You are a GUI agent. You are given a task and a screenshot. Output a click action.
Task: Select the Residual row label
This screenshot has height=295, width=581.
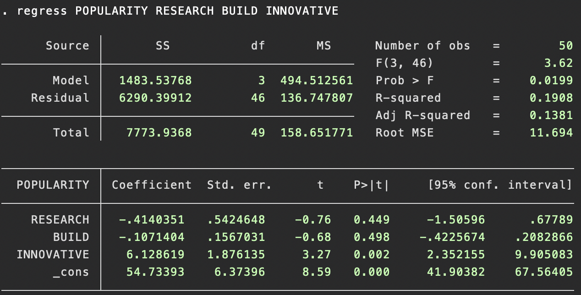60,98
